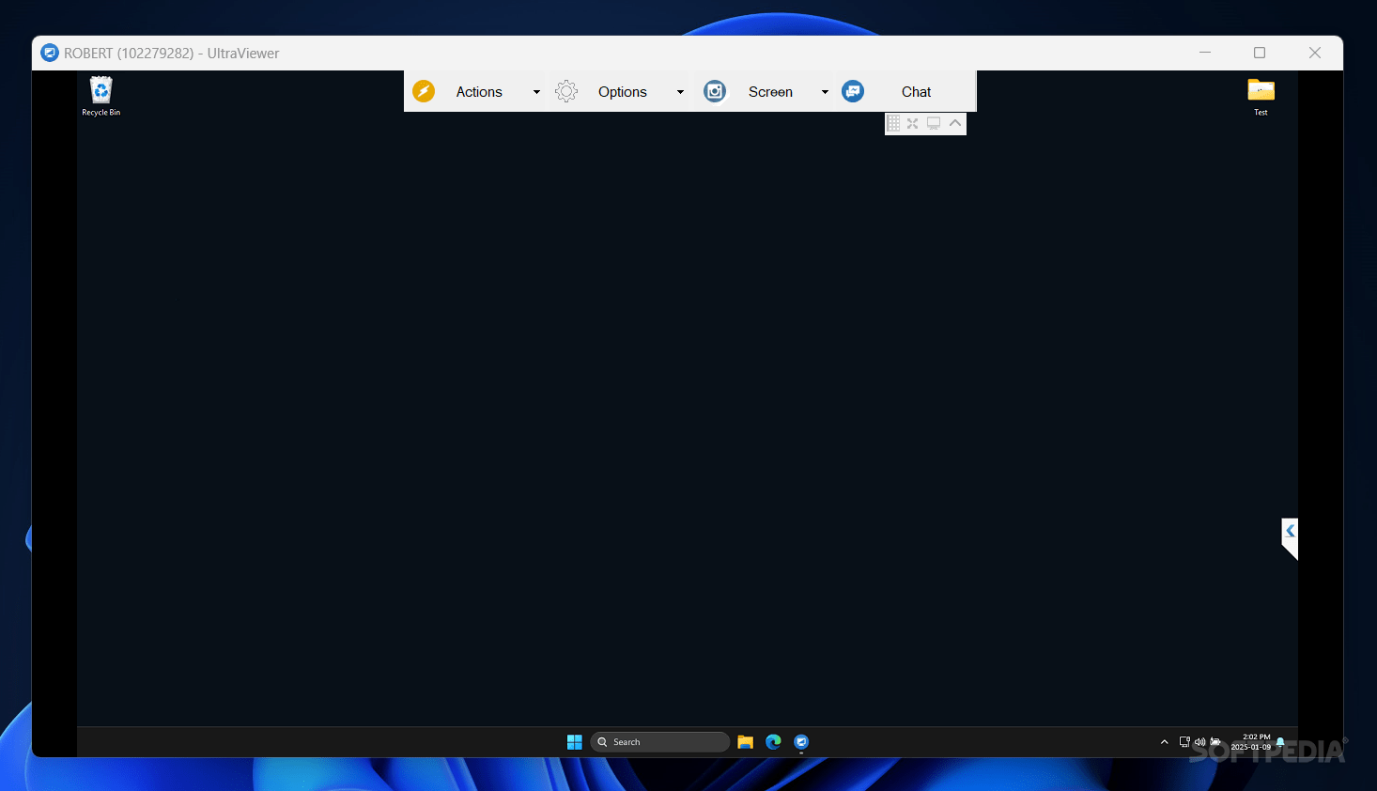
Task: Launch Microsoft Edge from the remote taskbar
Action: coord(773,742)
